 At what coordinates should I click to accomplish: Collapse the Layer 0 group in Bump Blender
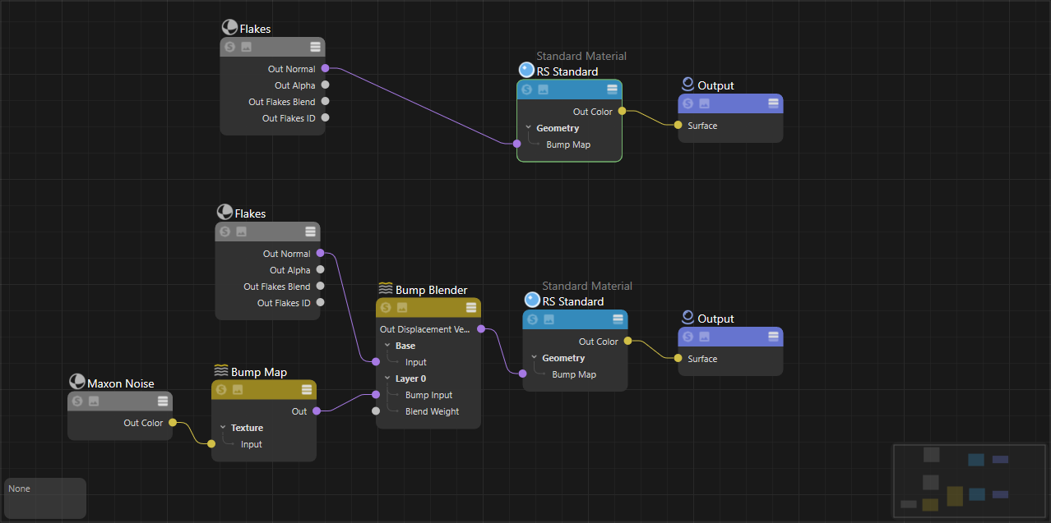click(387, 378)
